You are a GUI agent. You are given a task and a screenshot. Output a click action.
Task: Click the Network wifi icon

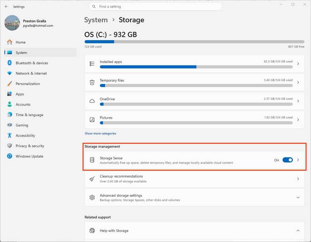(9, 73)
